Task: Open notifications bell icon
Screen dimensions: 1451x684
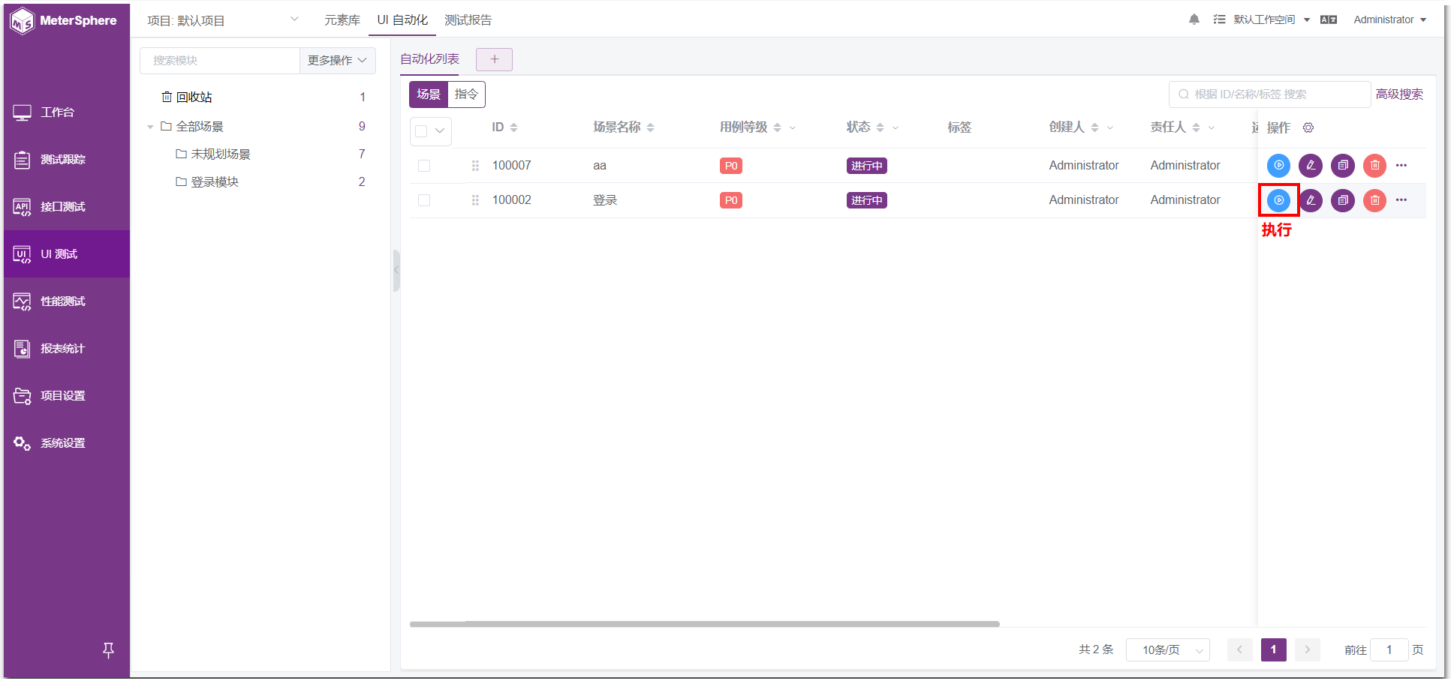Action: (1194, 19)
